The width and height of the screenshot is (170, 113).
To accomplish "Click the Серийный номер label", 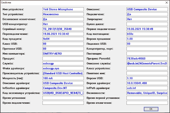I will pyautogui.click(x=14, y=29).
